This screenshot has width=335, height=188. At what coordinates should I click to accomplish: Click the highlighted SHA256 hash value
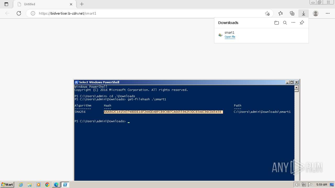pyautogui.click(x=163, y=112)
